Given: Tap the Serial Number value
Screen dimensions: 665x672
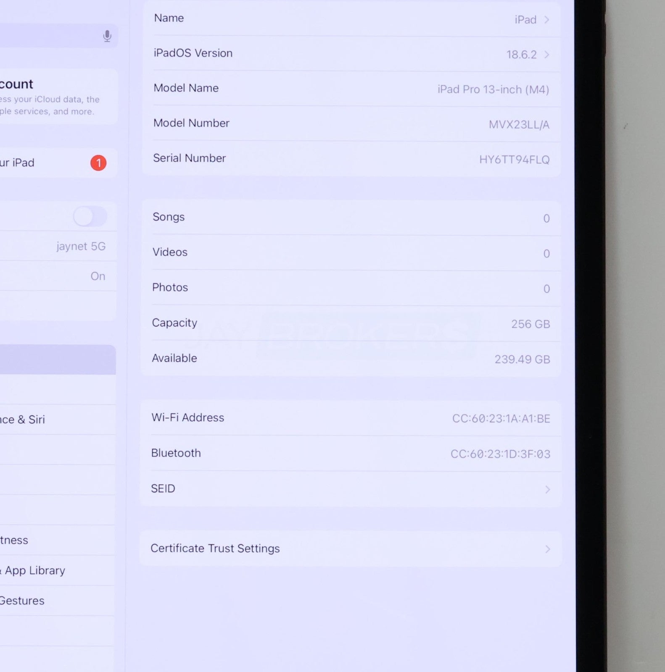Looking at the screenshot, I should pos(514,160).
